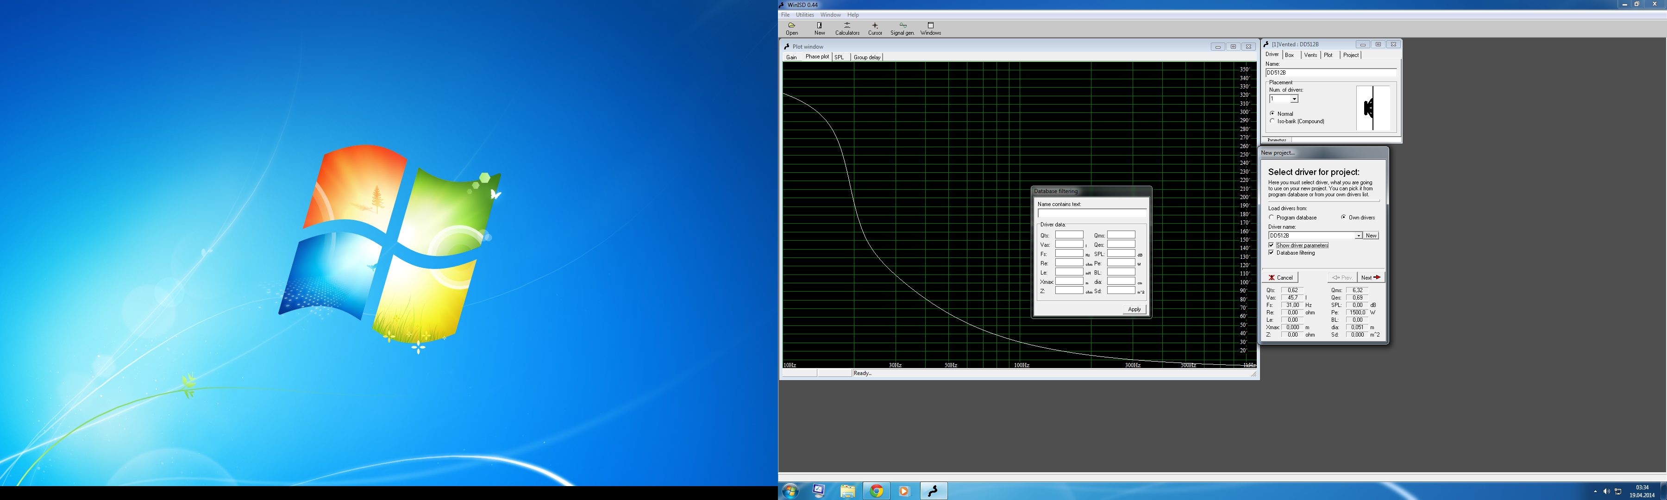
Task: Switch to the Group delay tab
Action: pyautogui.click(x=866, y=57)
